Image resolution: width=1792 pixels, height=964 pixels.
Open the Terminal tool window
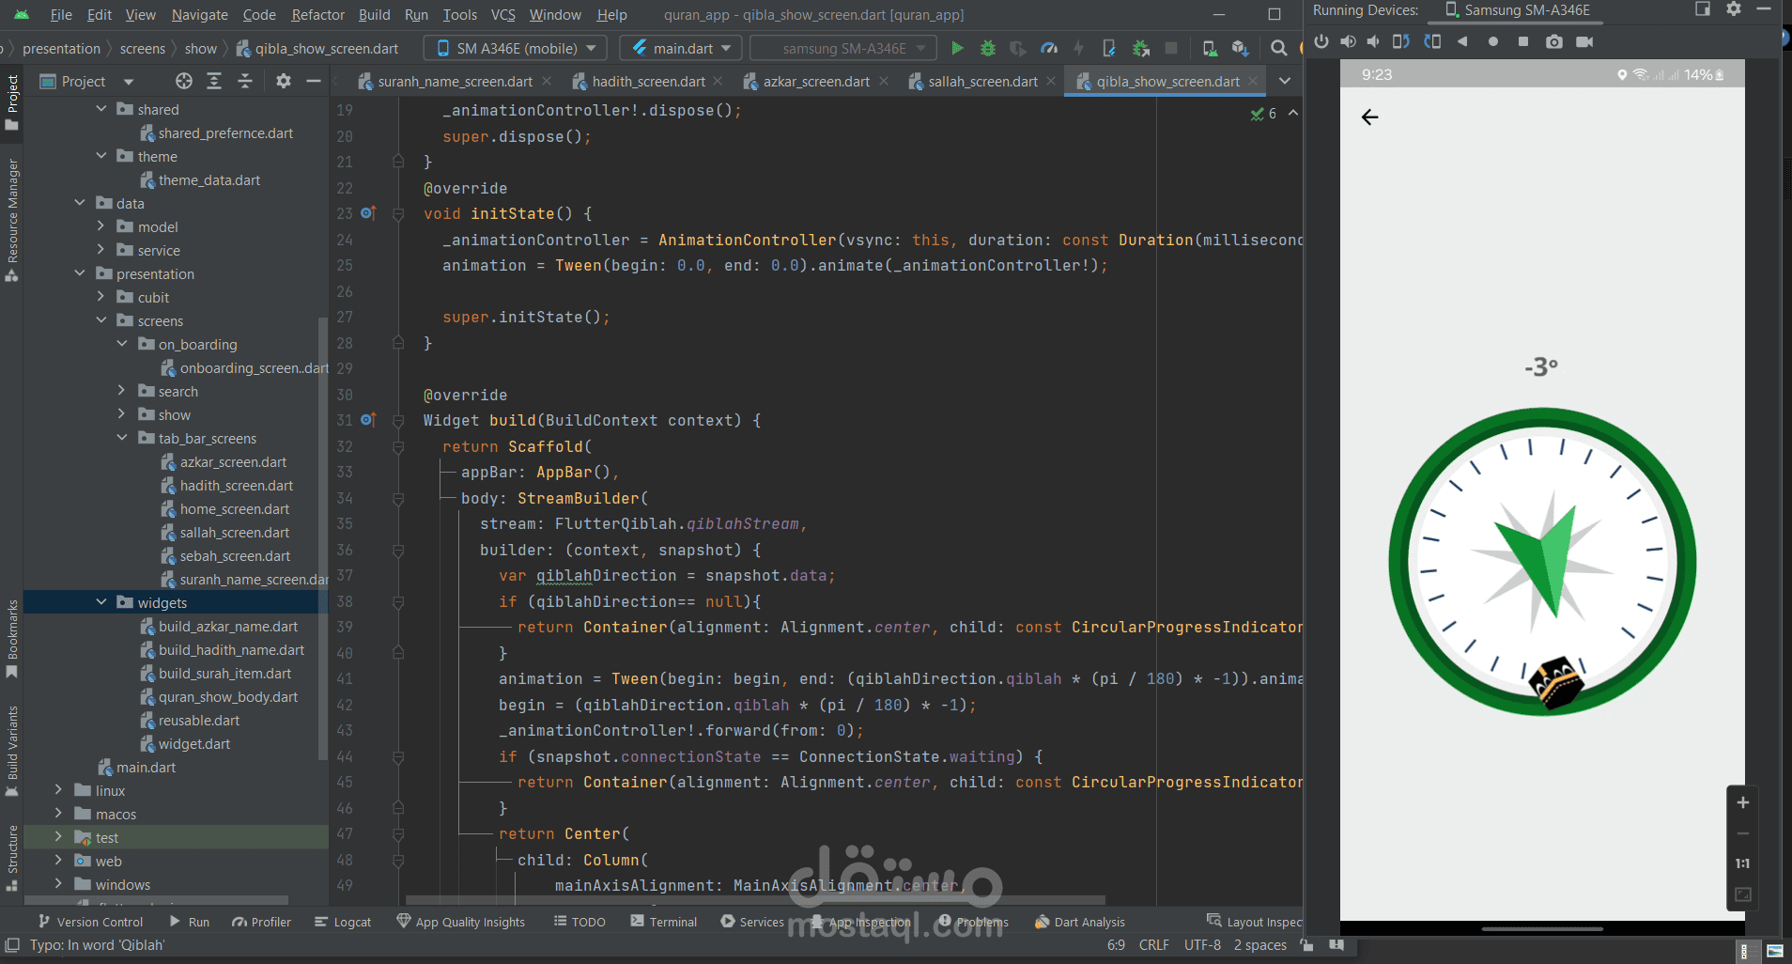point(664,922)
